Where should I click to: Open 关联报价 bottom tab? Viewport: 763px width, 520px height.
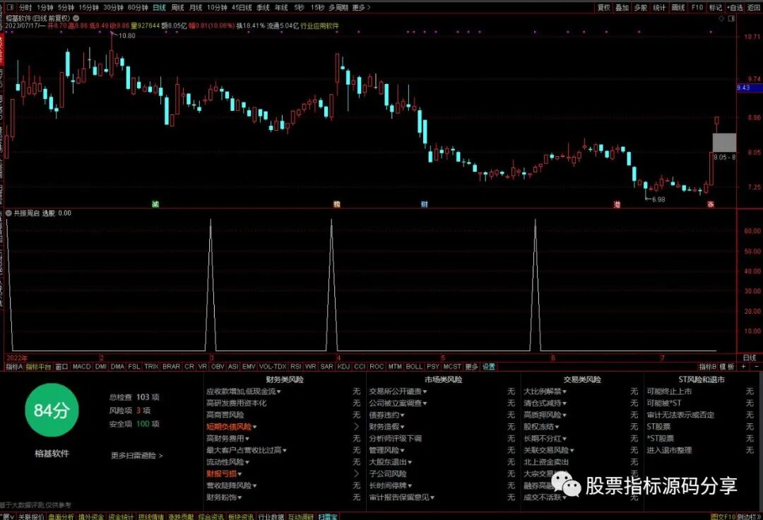click(31, 516)
